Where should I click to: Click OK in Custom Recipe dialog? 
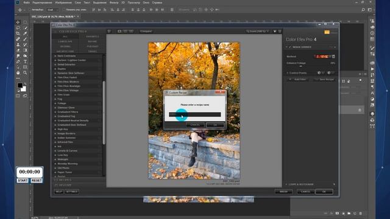[215, 125]
